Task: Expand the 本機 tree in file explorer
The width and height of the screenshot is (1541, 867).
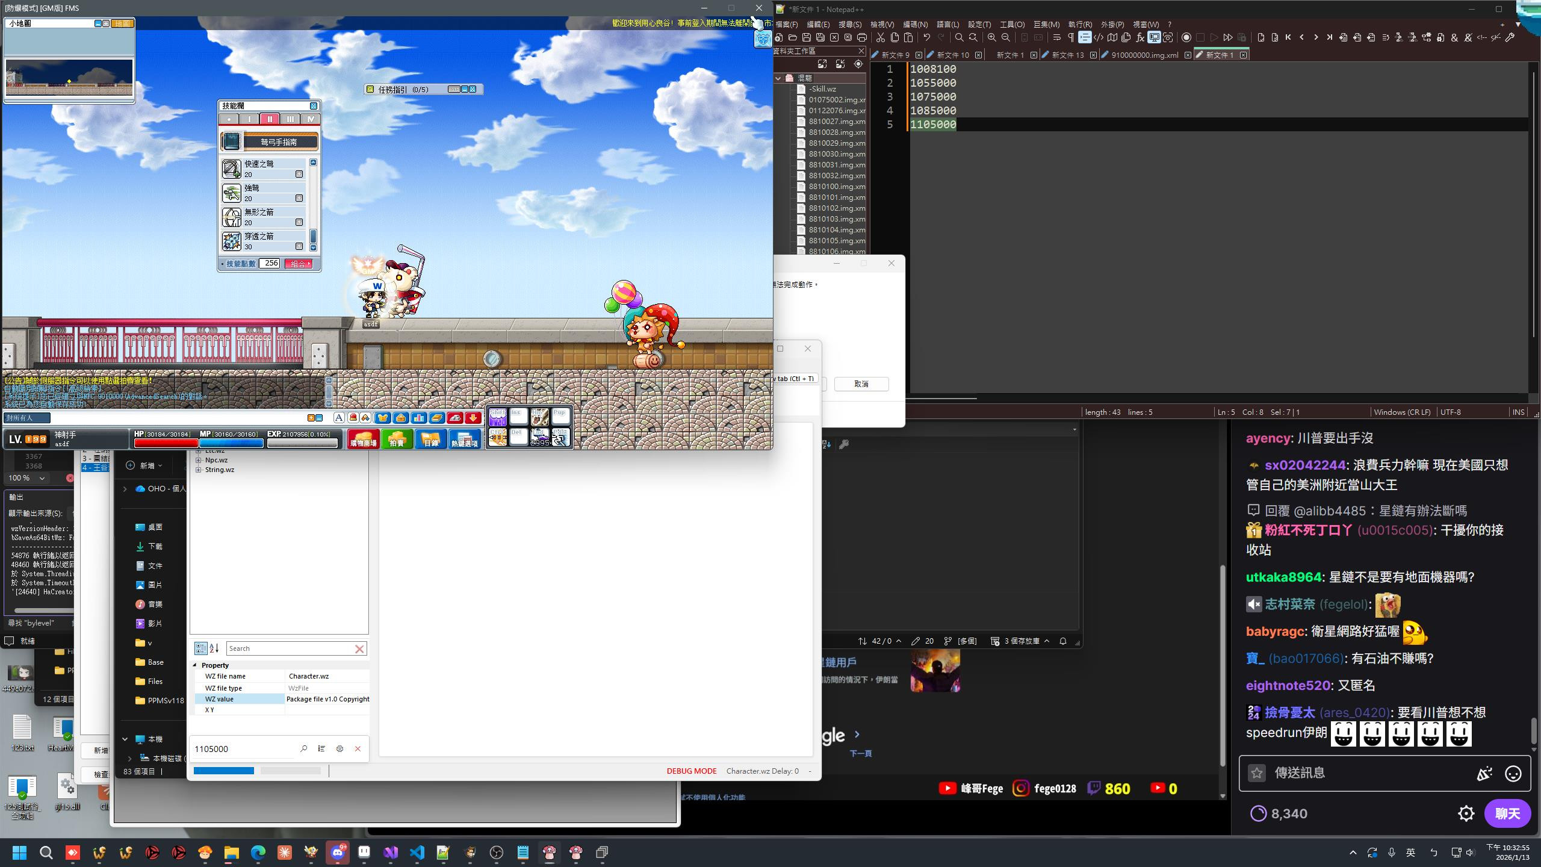Action: pos(125,739)
